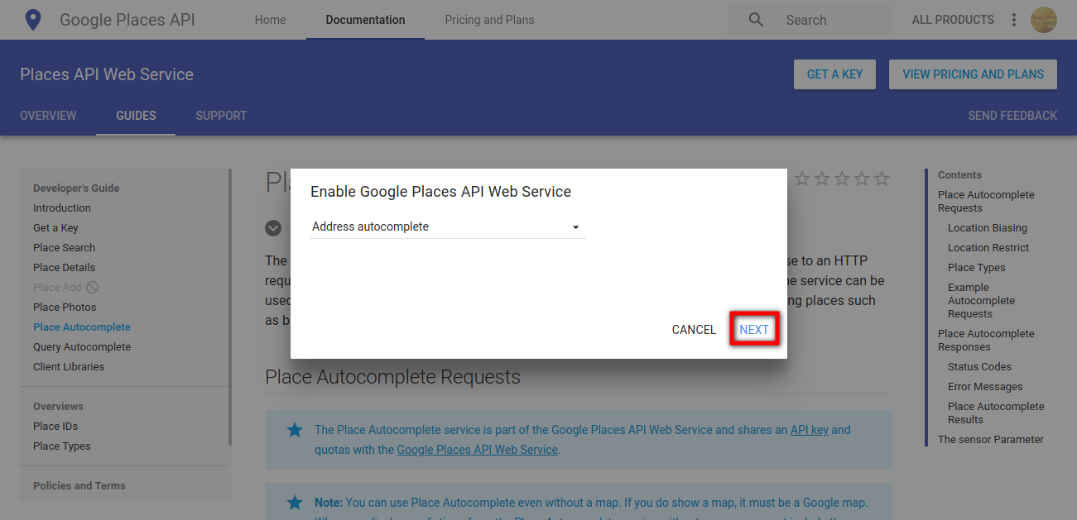Jump to Place Types in Contents

pyautogui.click(x=977, y=268)
